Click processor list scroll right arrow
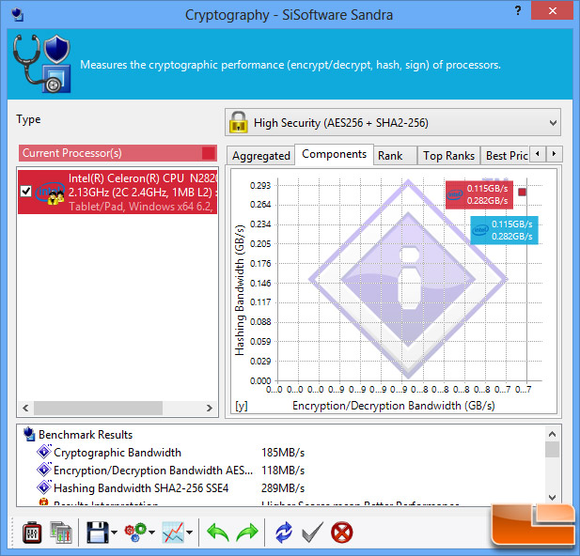Image resolution: width=580 pixels, height=556 pixels. click(210, 408)
